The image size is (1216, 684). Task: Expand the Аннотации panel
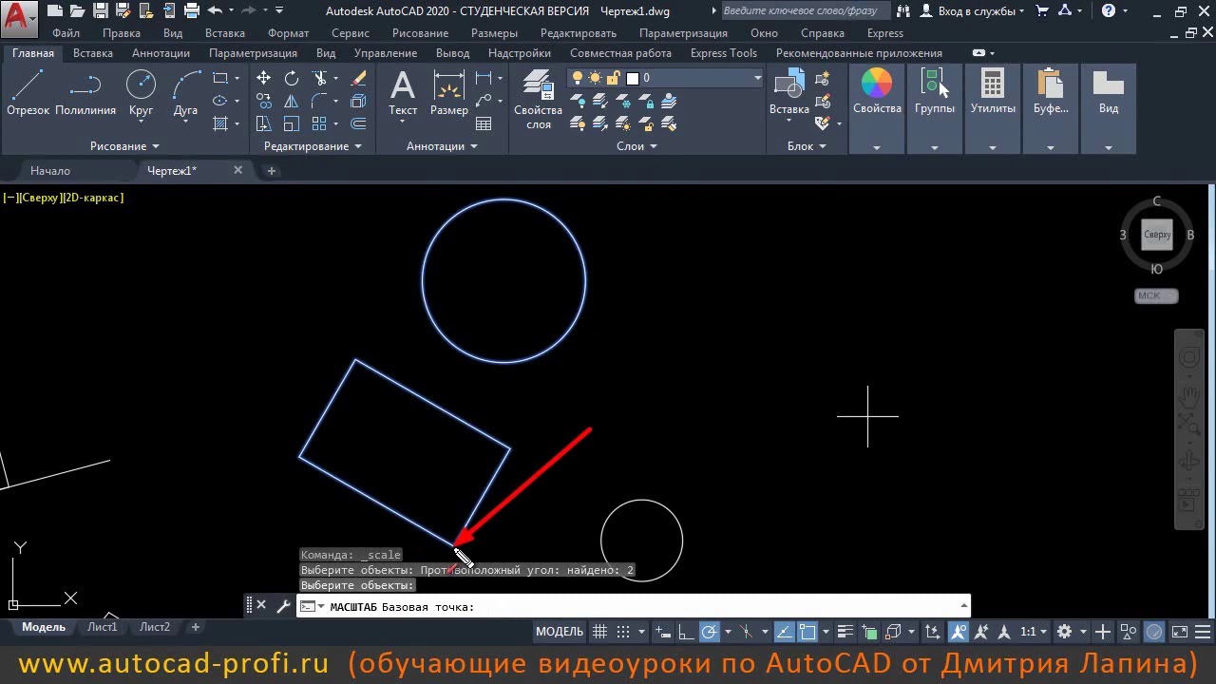pos(442,146)
